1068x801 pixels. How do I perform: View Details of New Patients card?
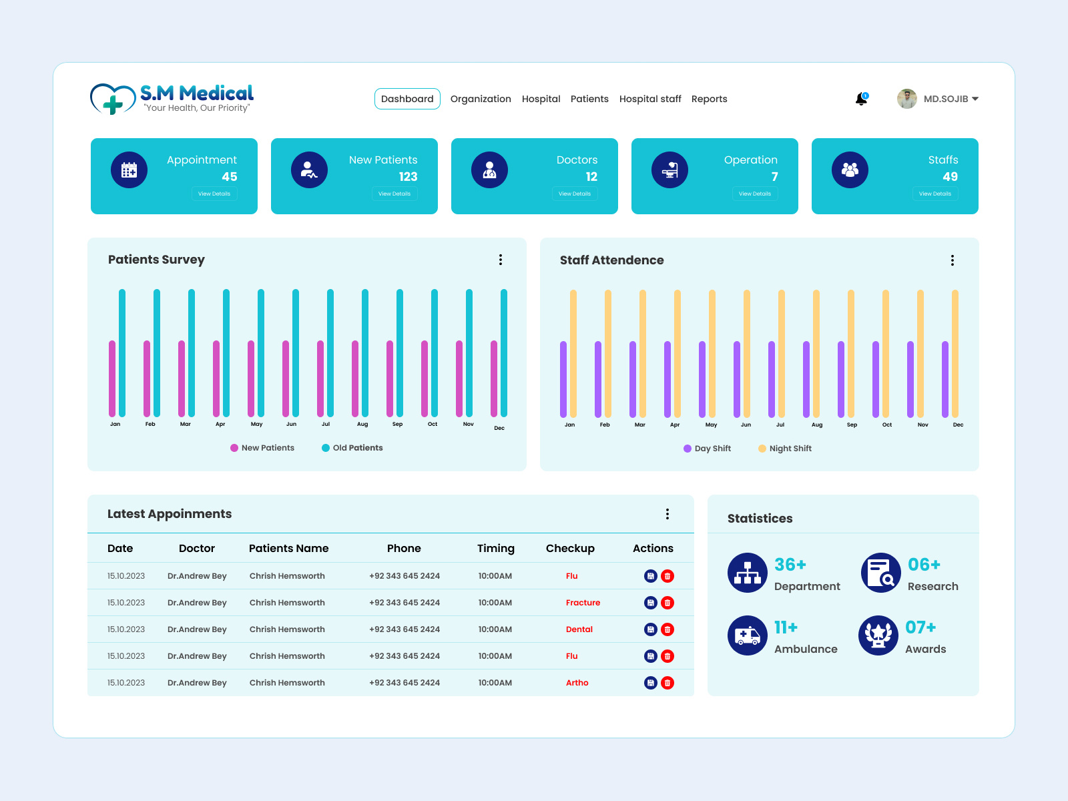tap(394, 194)
